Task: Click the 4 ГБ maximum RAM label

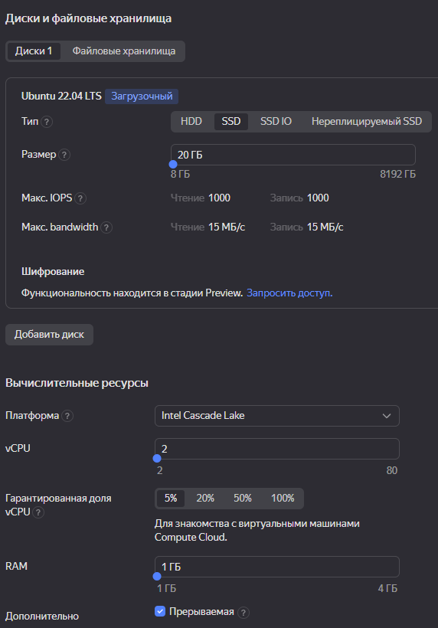Action: coord(387,588)
